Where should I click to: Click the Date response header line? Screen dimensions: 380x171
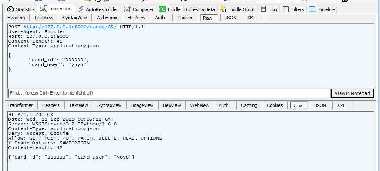point(61,119)
